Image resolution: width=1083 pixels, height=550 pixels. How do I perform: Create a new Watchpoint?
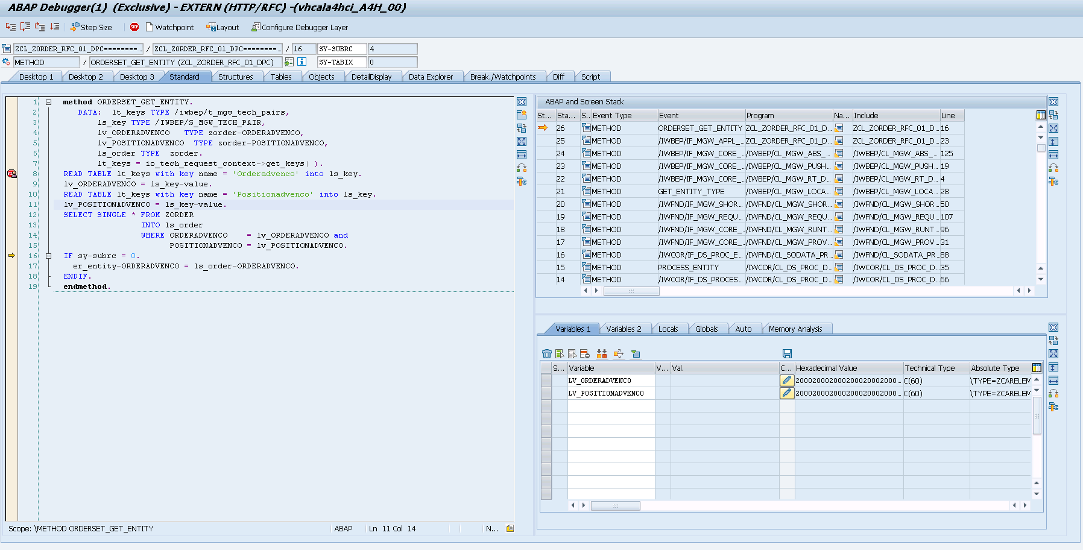click(169, 27)
